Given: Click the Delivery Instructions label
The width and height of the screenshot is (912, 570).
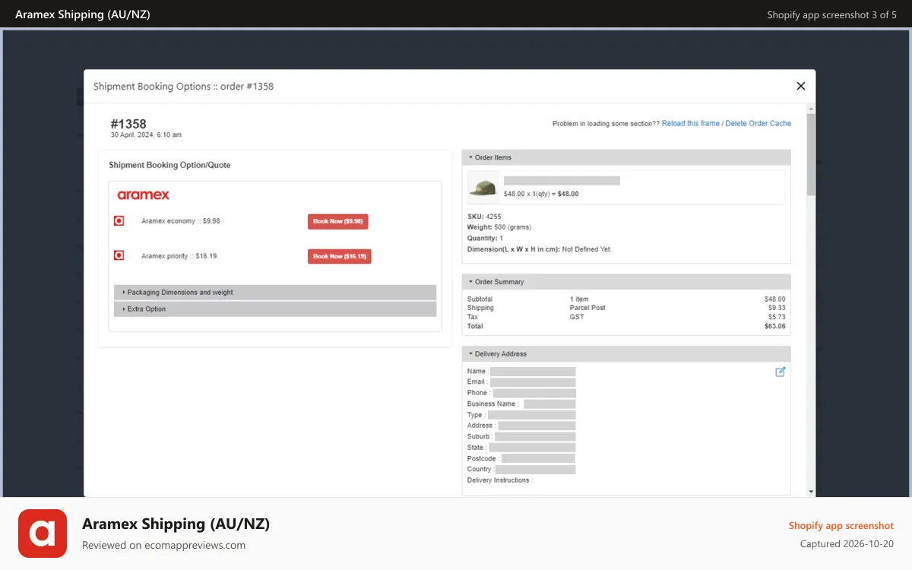Looking at the screenshot, I should coord(500,480).
